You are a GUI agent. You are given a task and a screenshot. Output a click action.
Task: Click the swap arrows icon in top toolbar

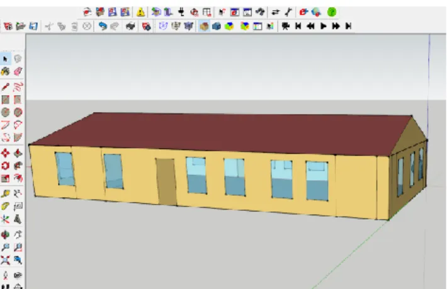click(x=275, y=12)
